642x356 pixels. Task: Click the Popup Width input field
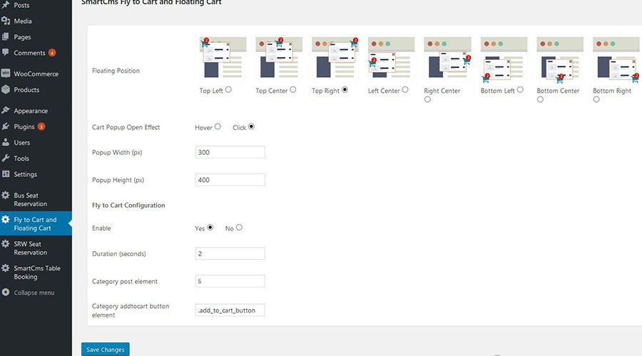[x=230, y=152]
